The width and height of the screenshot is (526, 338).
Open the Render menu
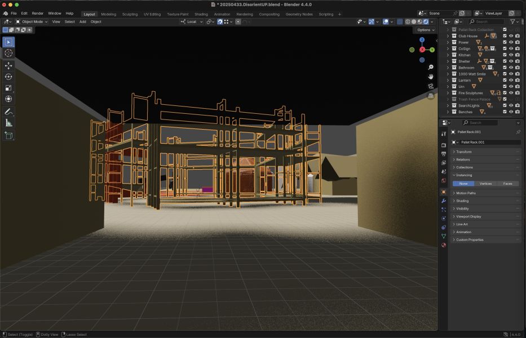[x=37, y=13]
